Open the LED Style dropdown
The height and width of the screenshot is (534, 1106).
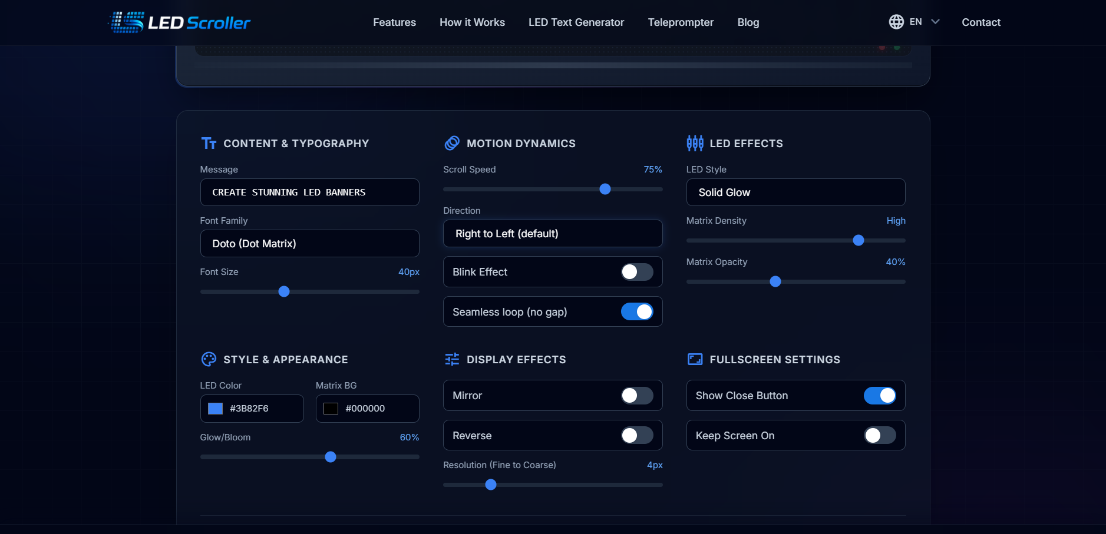pyautogui.click(x=795, y=193)
